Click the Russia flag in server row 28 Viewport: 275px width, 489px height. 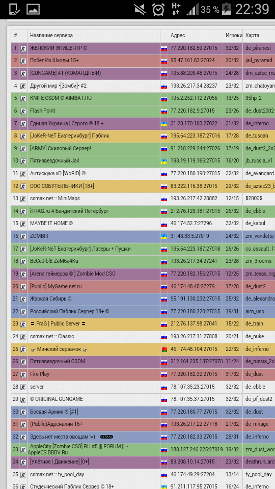click(x=164, y=387)
